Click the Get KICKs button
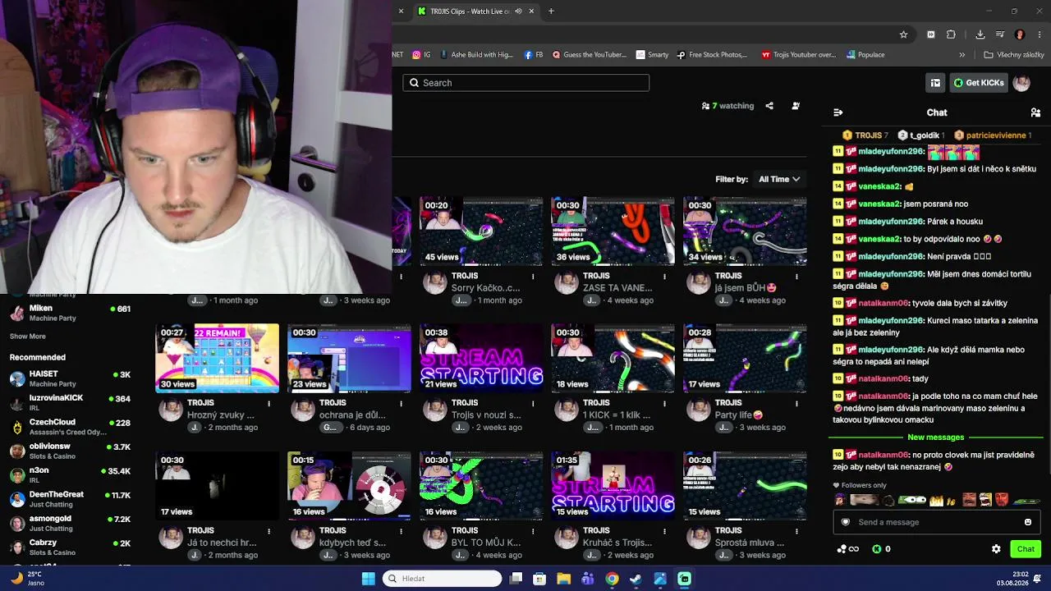 (x=979, y=83)
